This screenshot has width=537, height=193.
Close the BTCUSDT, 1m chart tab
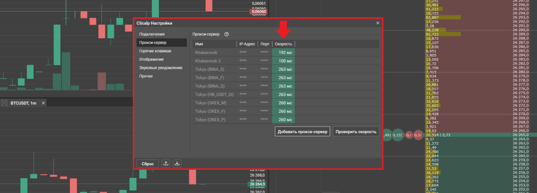pyautogui.click(x=43, y=103)
